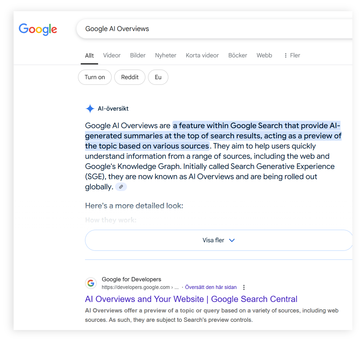Click the search box with 'Google AI Overviews'

tap(214, 29)
